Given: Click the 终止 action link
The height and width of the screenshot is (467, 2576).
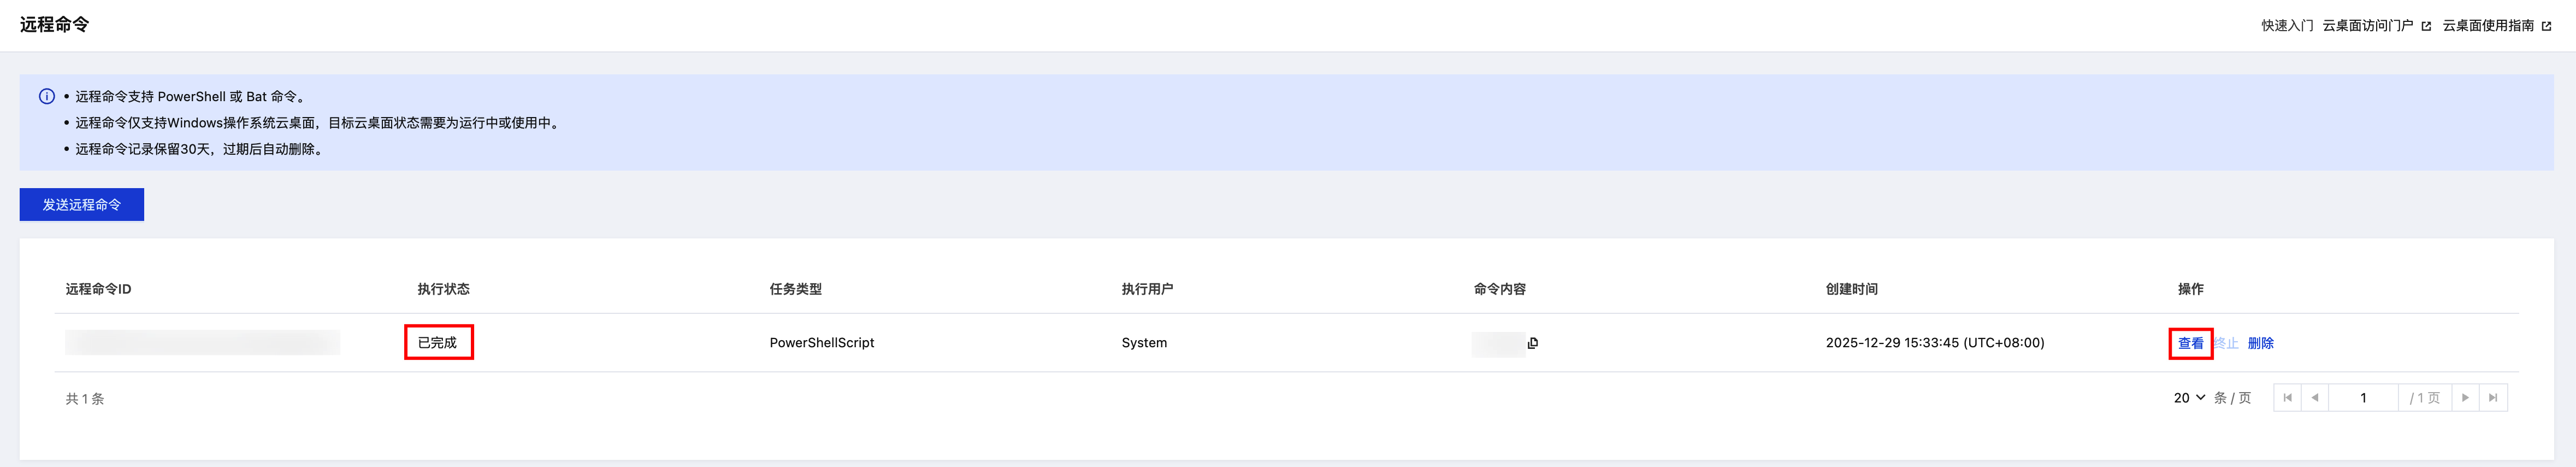Looking at the screenshot, I should 2226,343.
